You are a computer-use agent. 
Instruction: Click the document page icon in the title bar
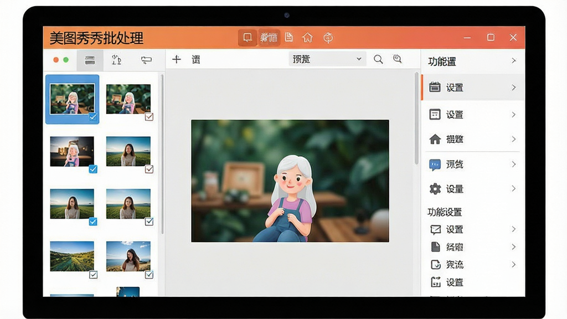288,37
